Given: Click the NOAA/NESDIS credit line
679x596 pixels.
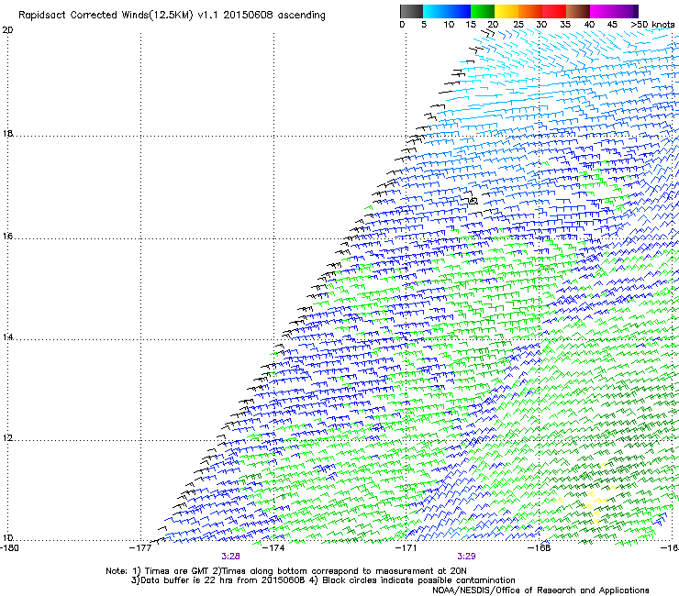Looking at the screenshot, I should [540, 590].
